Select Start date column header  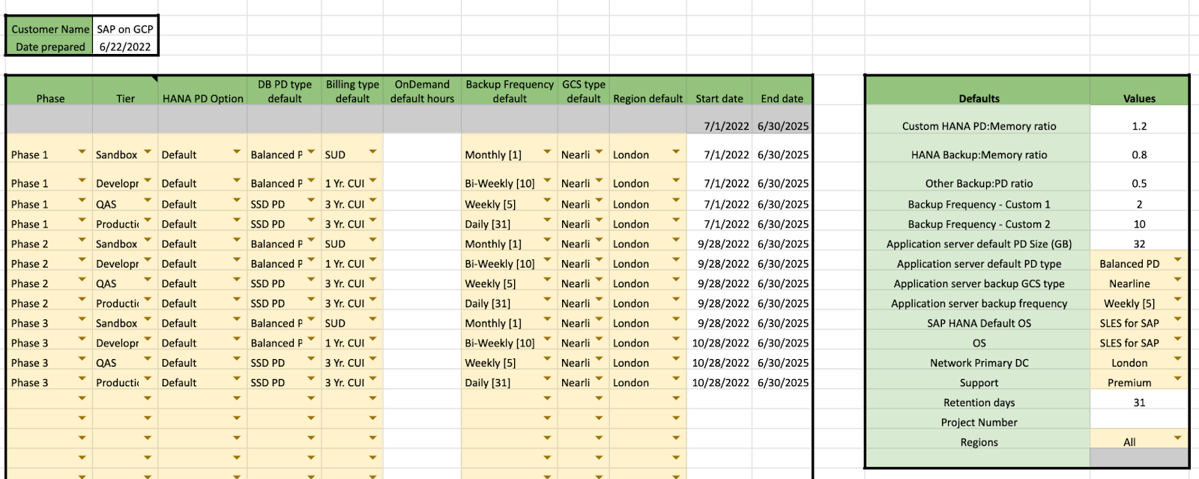pyautogui.click(x=719, y=91)
